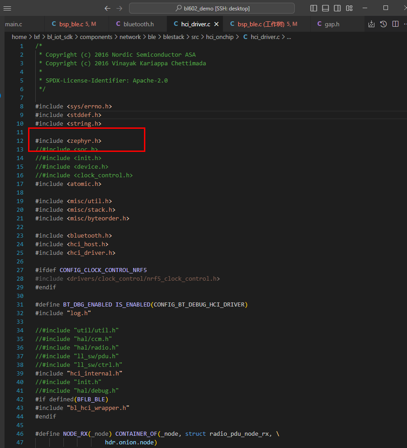Image resolution: width=407 pixels, height=448 pixels.
Task: Open the blestack breadcrumb segment
Action: pos(174,37)
